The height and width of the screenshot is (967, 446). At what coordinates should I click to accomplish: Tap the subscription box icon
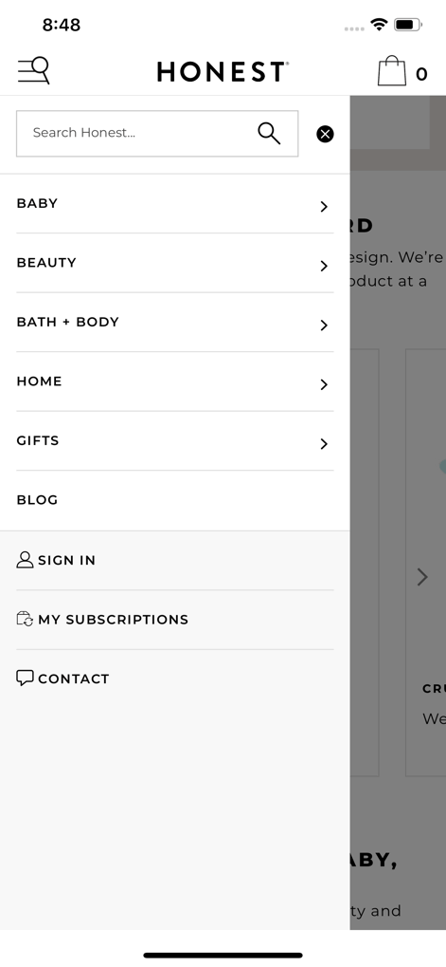coord(25,619)
